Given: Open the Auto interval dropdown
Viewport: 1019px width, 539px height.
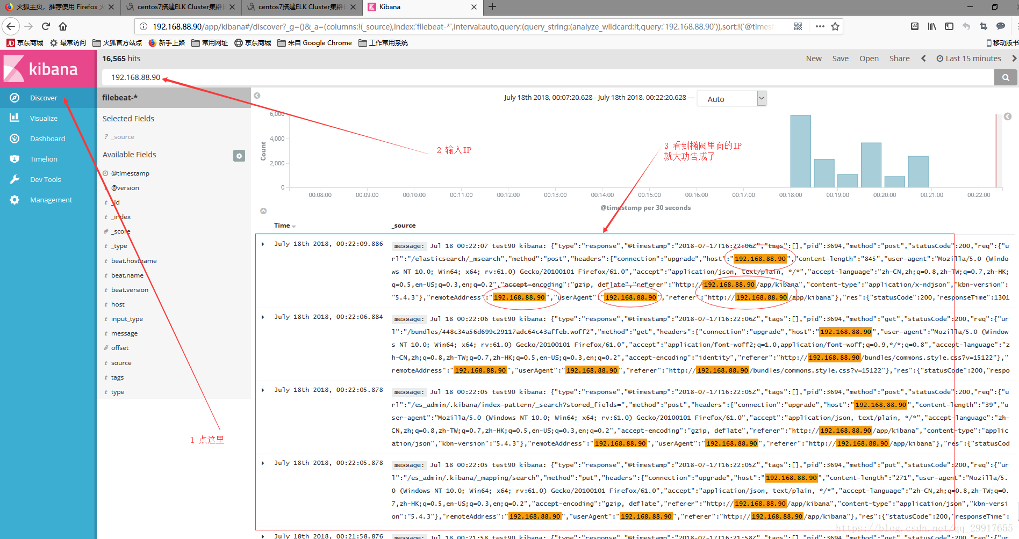Looking at the screenshot, I should click(731, 98).
